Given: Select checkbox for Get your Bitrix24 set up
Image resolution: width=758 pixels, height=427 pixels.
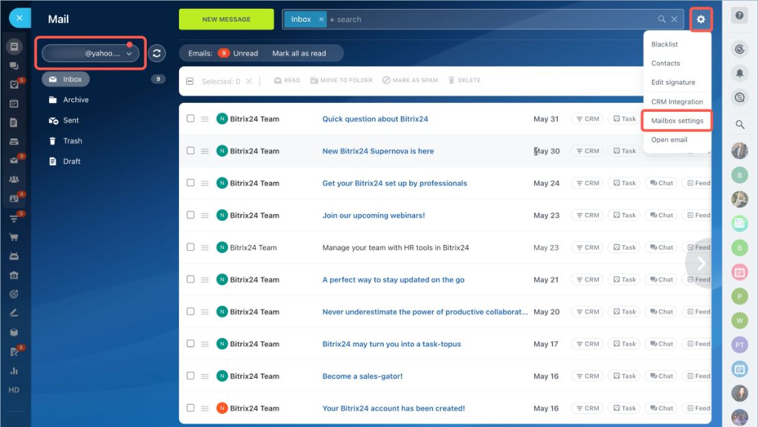Looking at the screenshot, I should 191,183.
